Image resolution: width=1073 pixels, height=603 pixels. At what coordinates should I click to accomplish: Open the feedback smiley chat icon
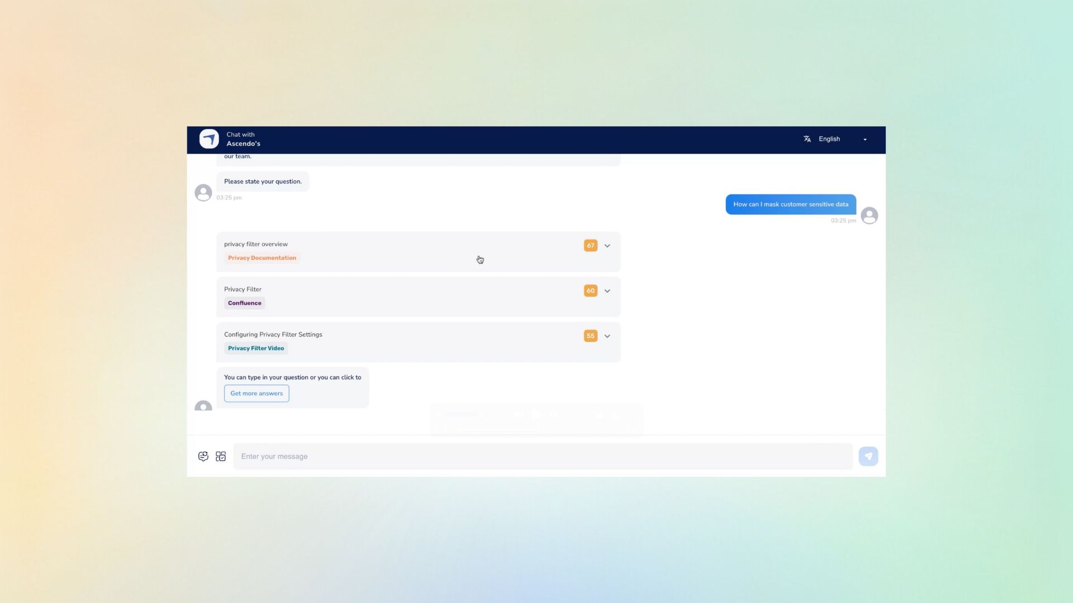(x=203, y=456)
